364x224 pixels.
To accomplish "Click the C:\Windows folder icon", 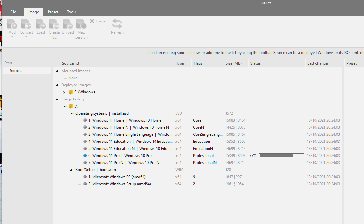I will click(71, 92).
